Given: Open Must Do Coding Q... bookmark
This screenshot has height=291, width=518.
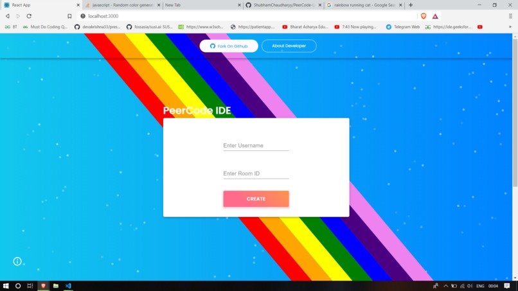Looking at the screenshot, I should (45, 27).
